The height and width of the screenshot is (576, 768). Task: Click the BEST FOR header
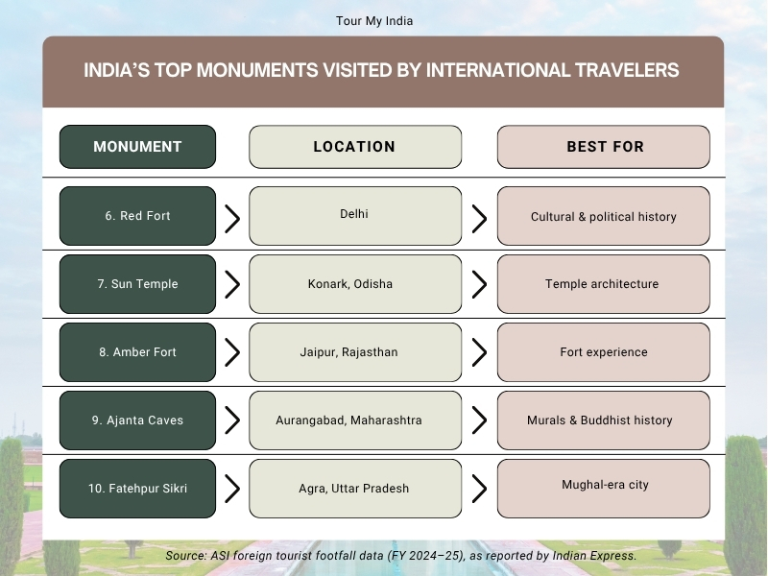[603, 147]
